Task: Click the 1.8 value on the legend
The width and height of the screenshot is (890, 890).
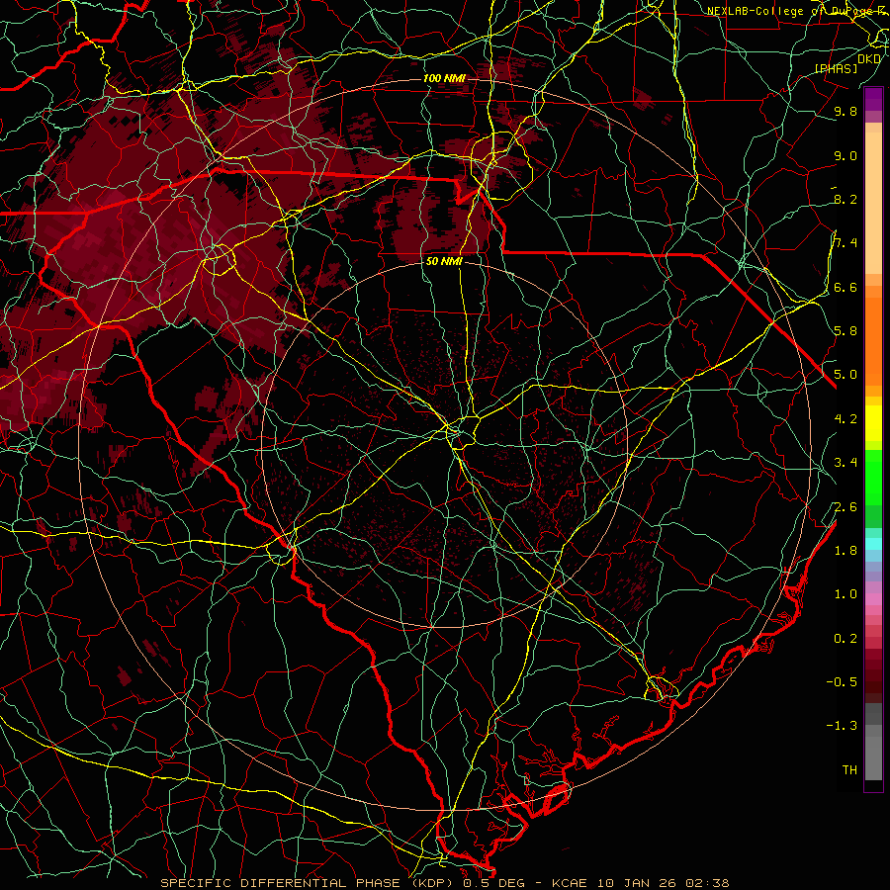Action: click(x=845, y=551)
